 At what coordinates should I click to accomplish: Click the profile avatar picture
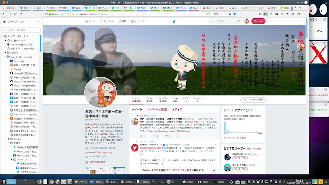100,92
